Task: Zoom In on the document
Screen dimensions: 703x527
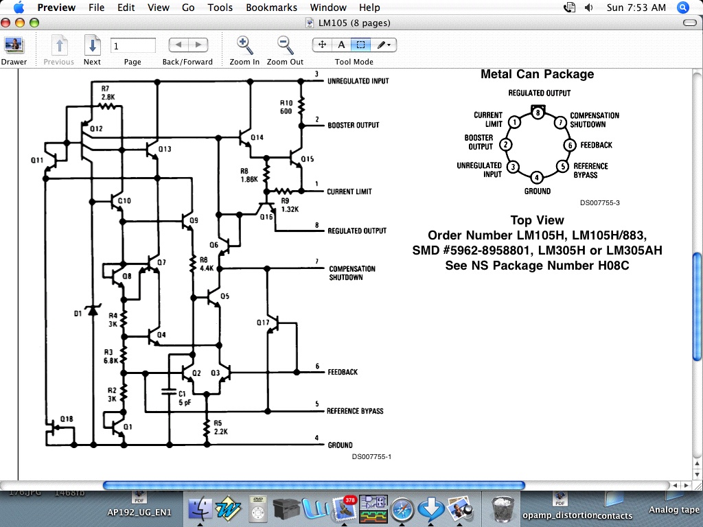Action: 244,50
